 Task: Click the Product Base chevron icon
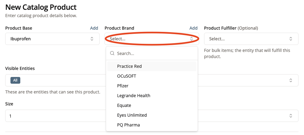[x=92, y=39]
